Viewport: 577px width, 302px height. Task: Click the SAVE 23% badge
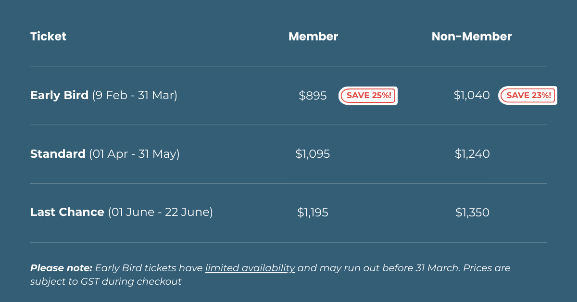pos(528,96)
